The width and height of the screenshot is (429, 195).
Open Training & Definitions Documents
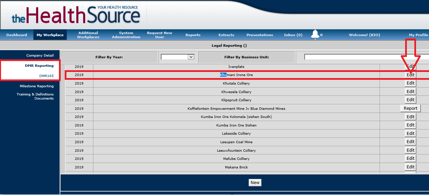click(x=35, y=96)
